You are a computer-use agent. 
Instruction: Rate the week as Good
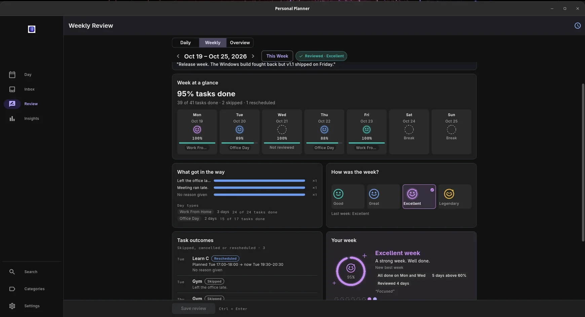(348, 197)
